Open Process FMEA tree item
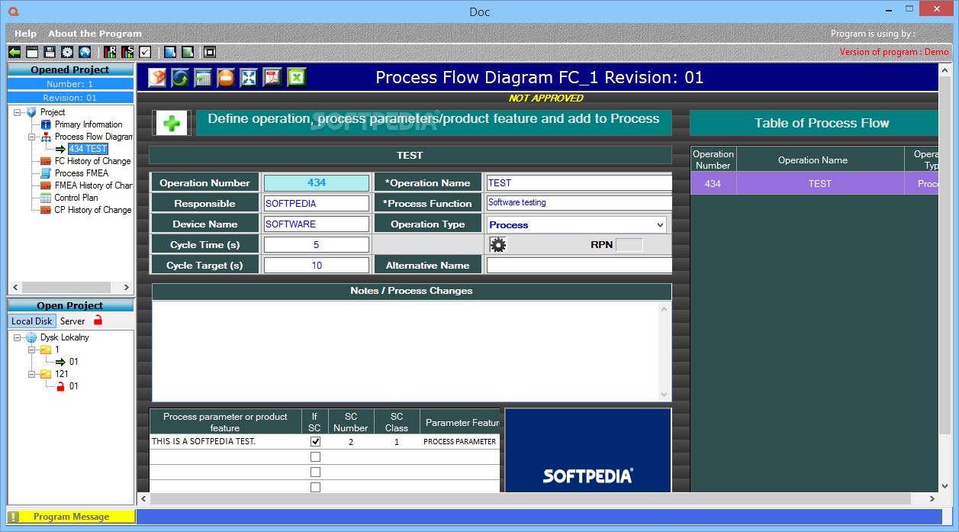The height and width of the screenshot is (532, 959). click(x=82, y=173)
